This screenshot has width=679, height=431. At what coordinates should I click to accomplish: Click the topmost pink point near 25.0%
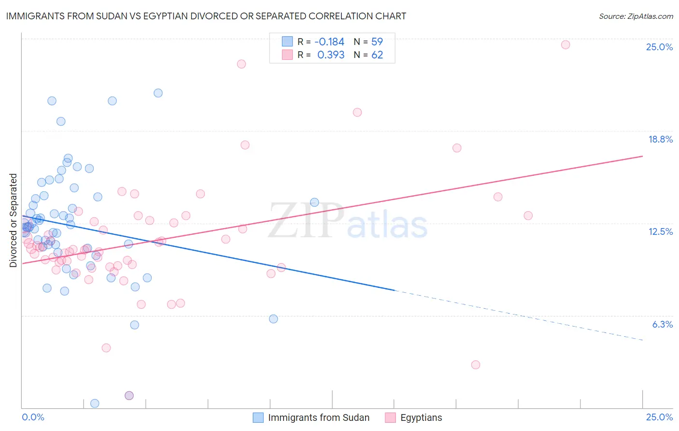point(566,44)
